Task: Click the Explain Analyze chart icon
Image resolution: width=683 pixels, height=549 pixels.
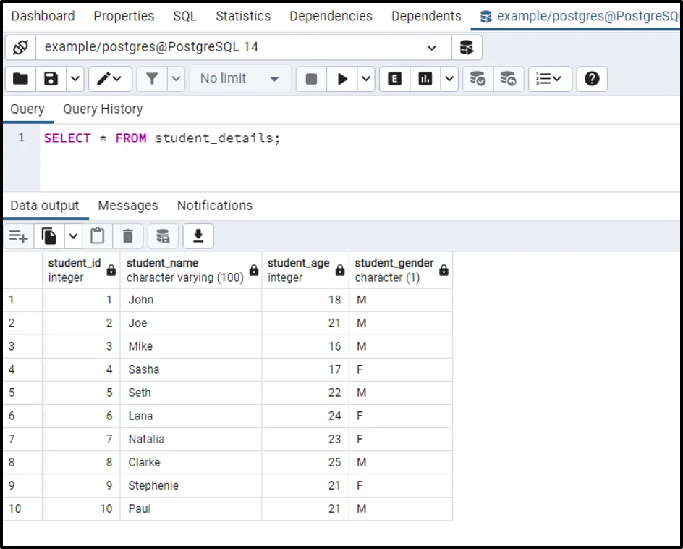Action: 425,79
